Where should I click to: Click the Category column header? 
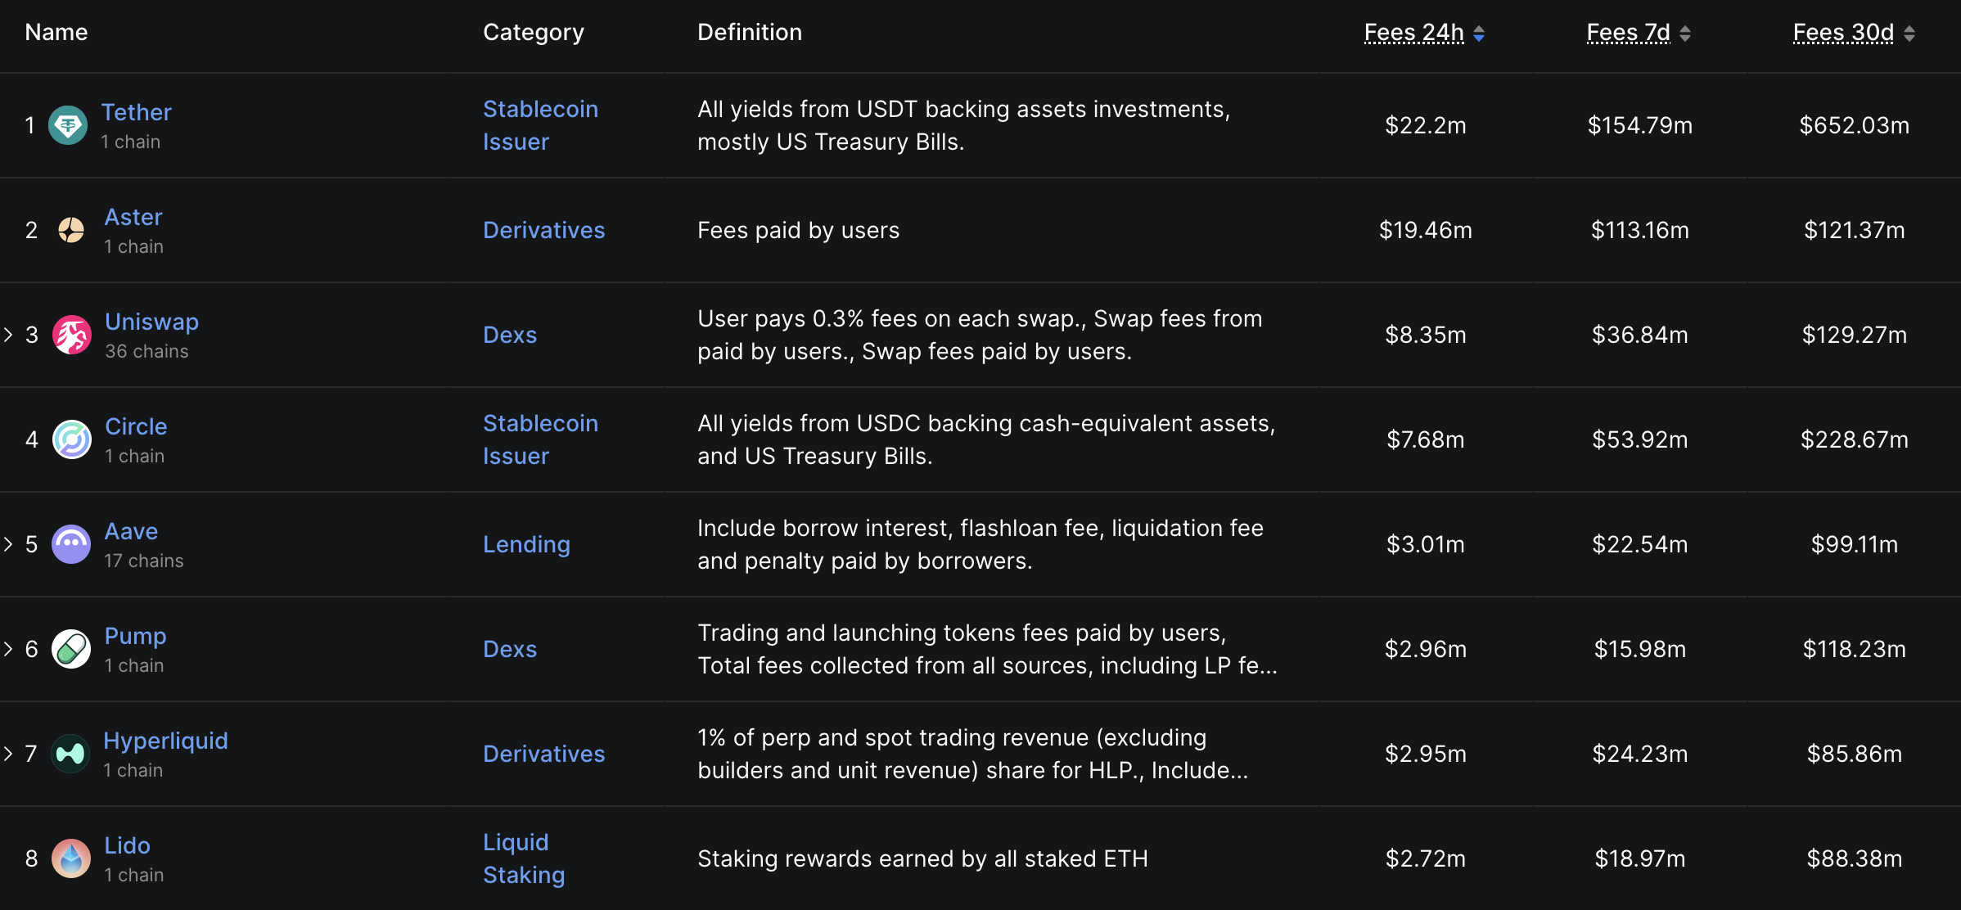coord(534,32)
